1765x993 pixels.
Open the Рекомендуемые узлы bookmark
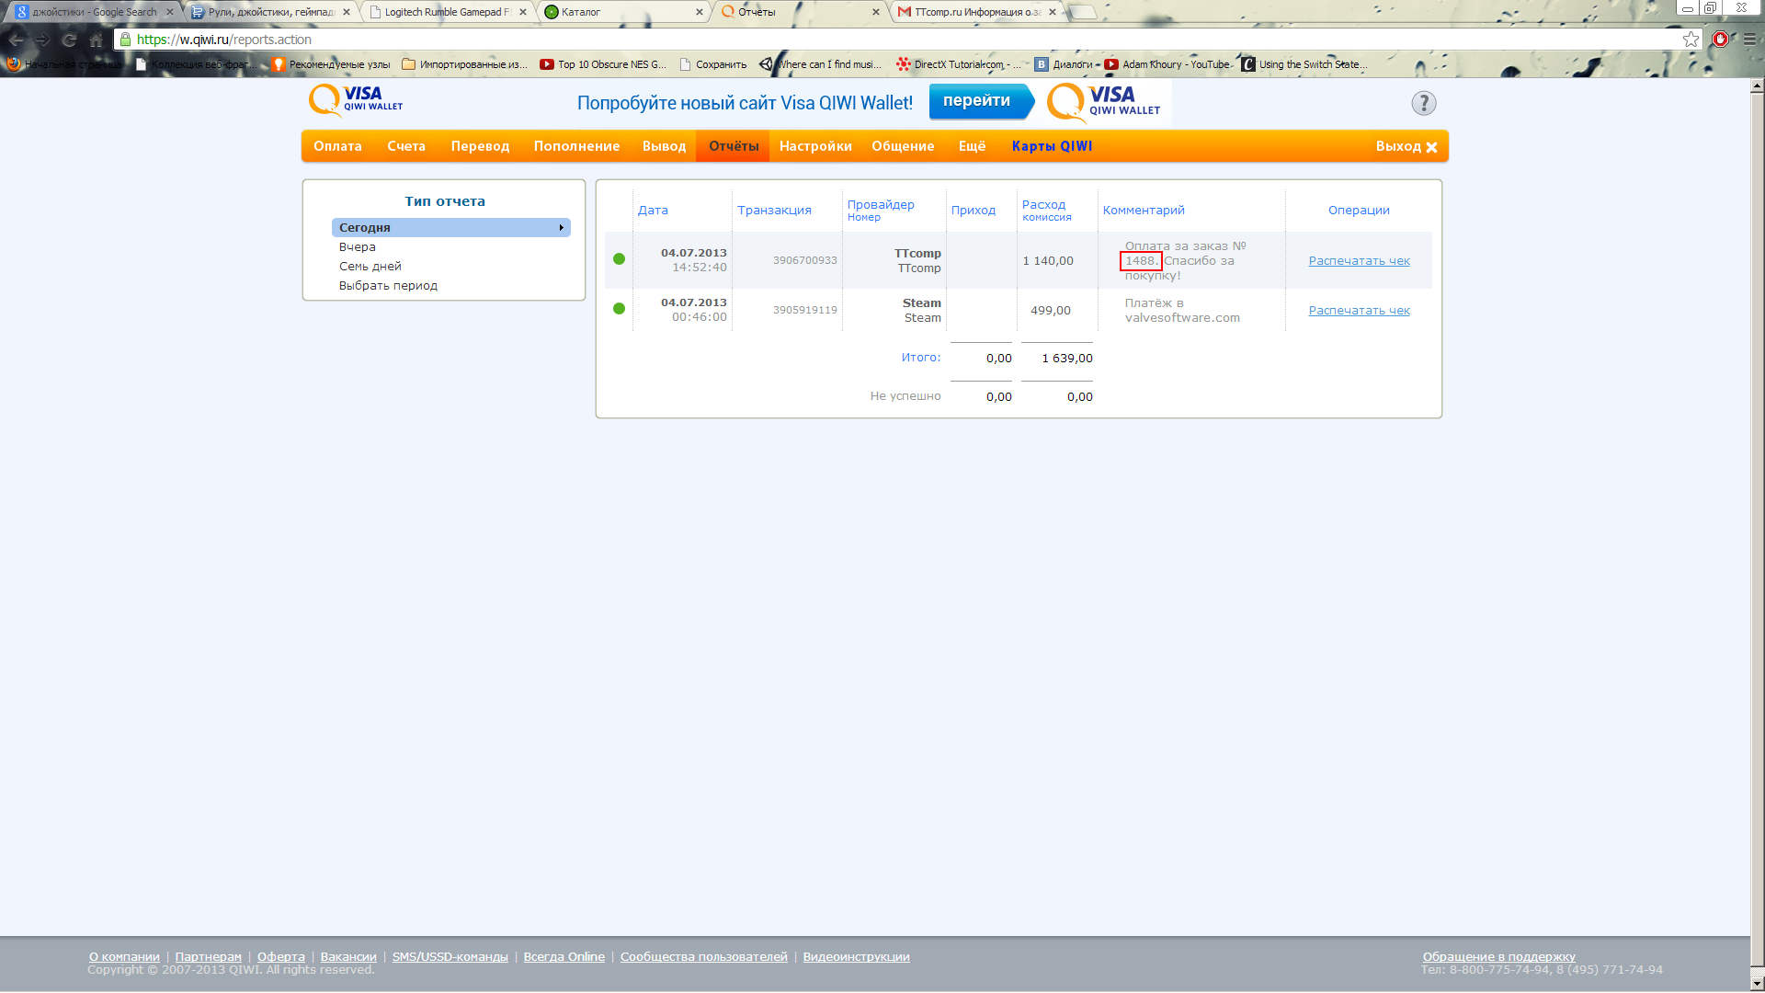click(331, 64)
